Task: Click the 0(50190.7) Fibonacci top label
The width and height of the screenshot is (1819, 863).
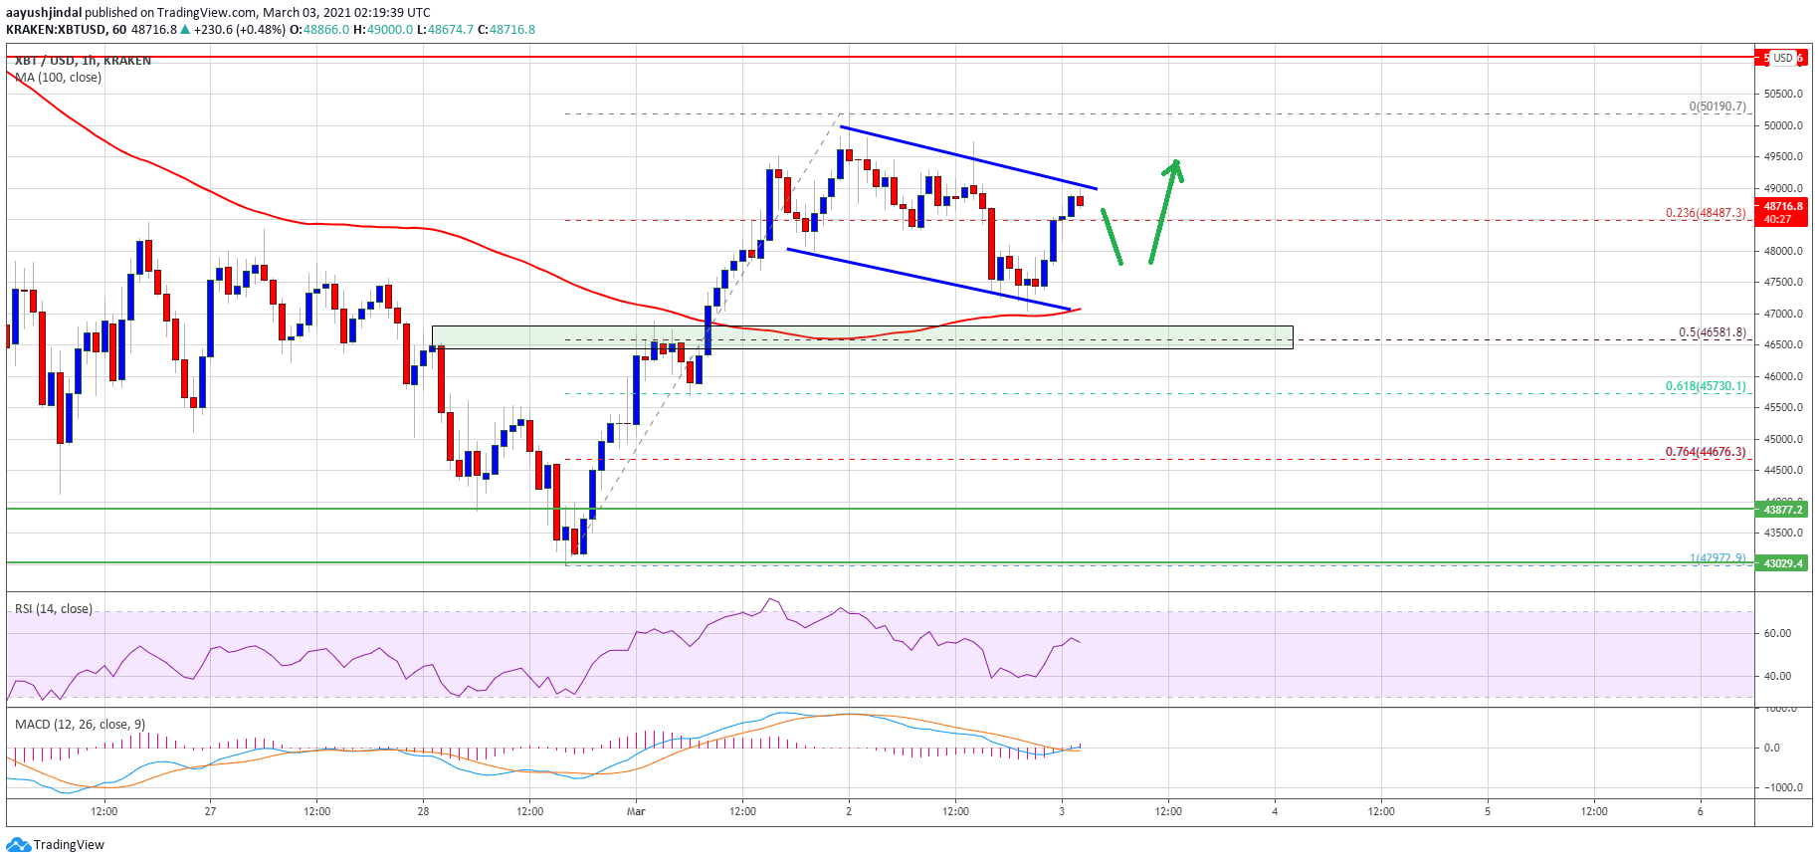Action: click(1717, 107)
